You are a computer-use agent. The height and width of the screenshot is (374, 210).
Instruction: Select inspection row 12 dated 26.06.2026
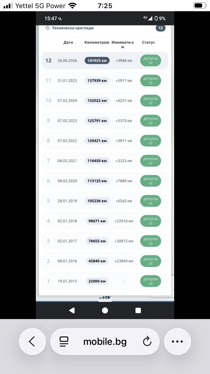coord(105,61)
